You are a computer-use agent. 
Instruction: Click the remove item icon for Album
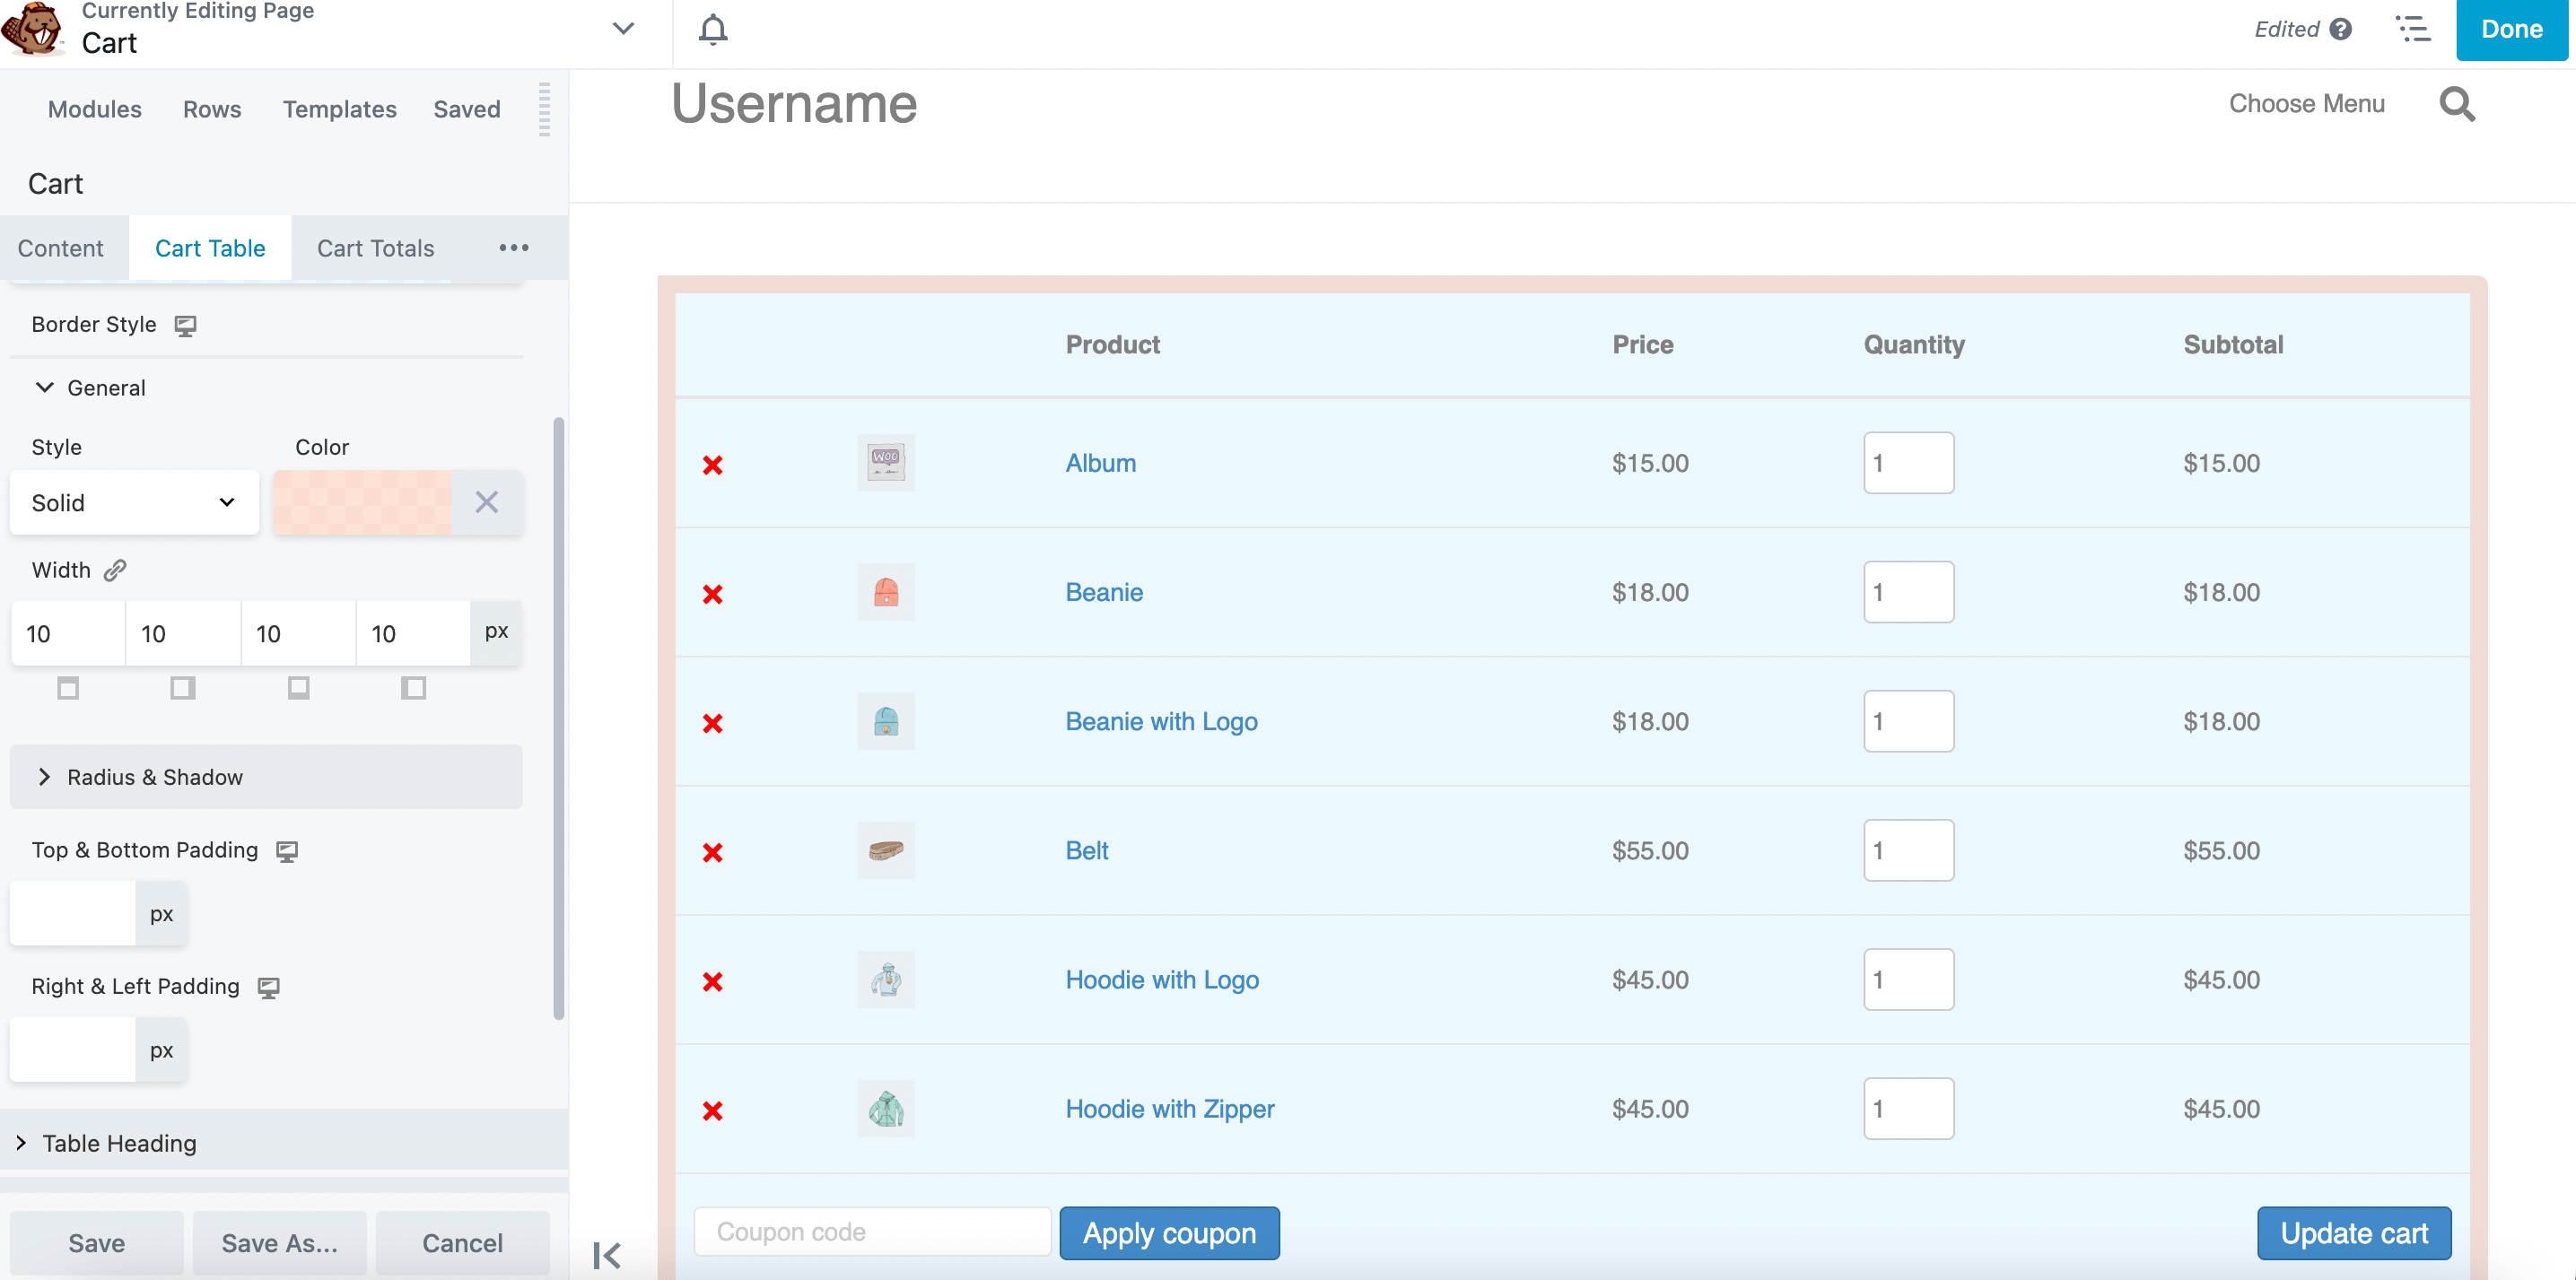click(x=713, y=464)
